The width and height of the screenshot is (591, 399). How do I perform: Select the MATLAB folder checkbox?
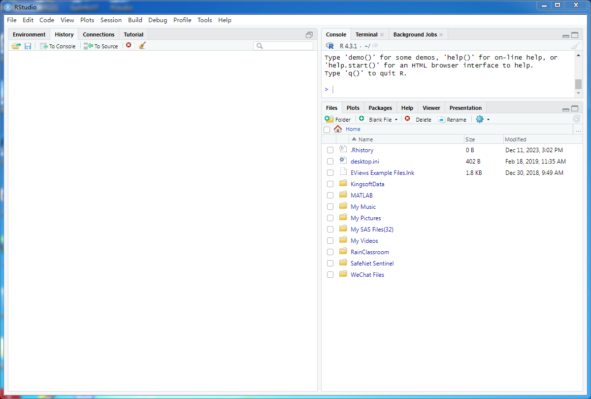tap(330, 196)
